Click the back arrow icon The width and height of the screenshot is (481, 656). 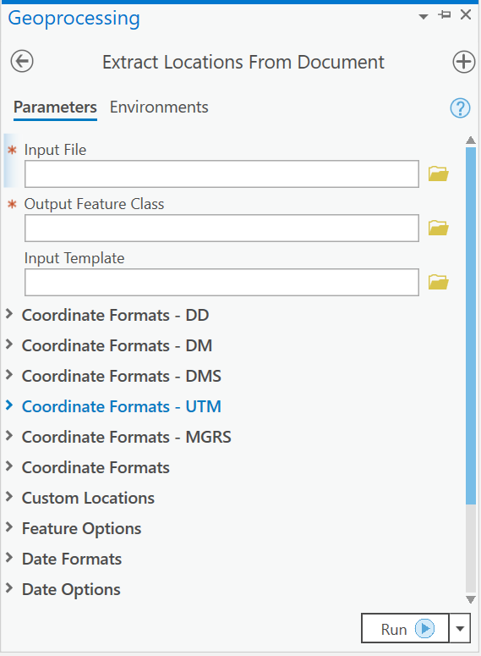[22, 62]
